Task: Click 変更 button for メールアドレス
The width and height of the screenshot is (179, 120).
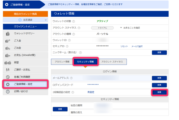Action: point(159,78)
